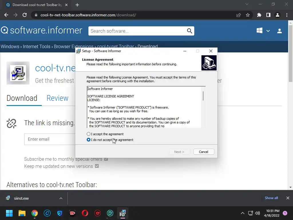
Task: Close the Chrome downloads bar
Action: tap(288, 198)
